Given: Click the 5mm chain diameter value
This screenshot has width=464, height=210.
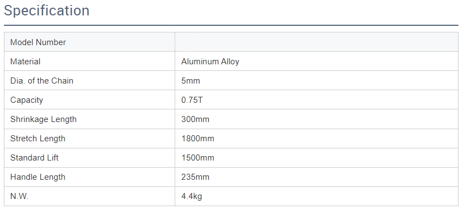Looking at the screenshot, I should point(191,81).
